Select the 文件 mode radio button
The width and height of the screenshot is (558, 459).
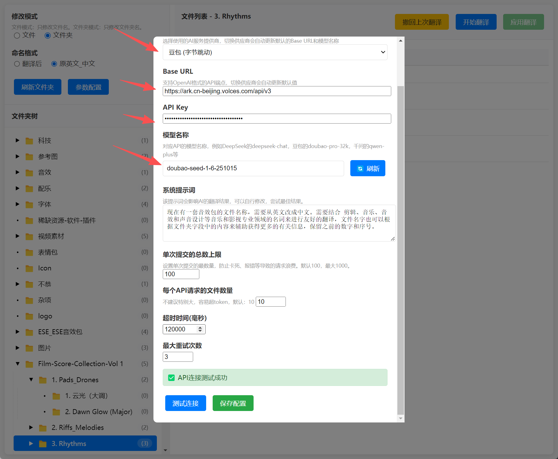pyautogui.click(x=17, y=36)
